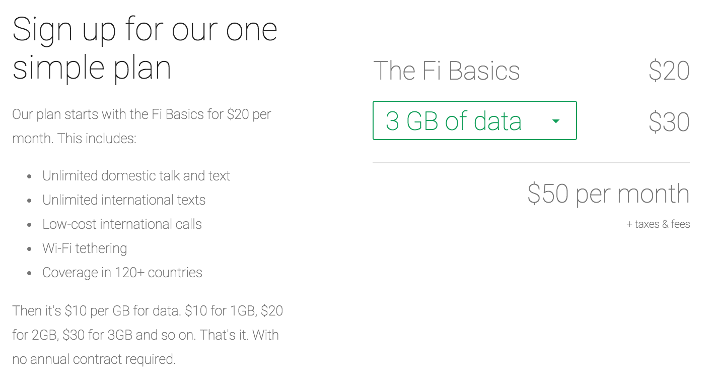The height and width of the screenshot is (381, 718).
Task: Click "Coverage in 120+ countries" item
Action: (x=122, y=273)
